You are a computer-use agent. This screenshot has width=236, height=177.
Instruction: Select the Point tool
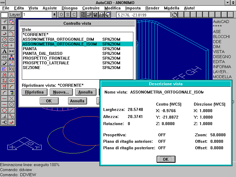click(x=12, y=45)
